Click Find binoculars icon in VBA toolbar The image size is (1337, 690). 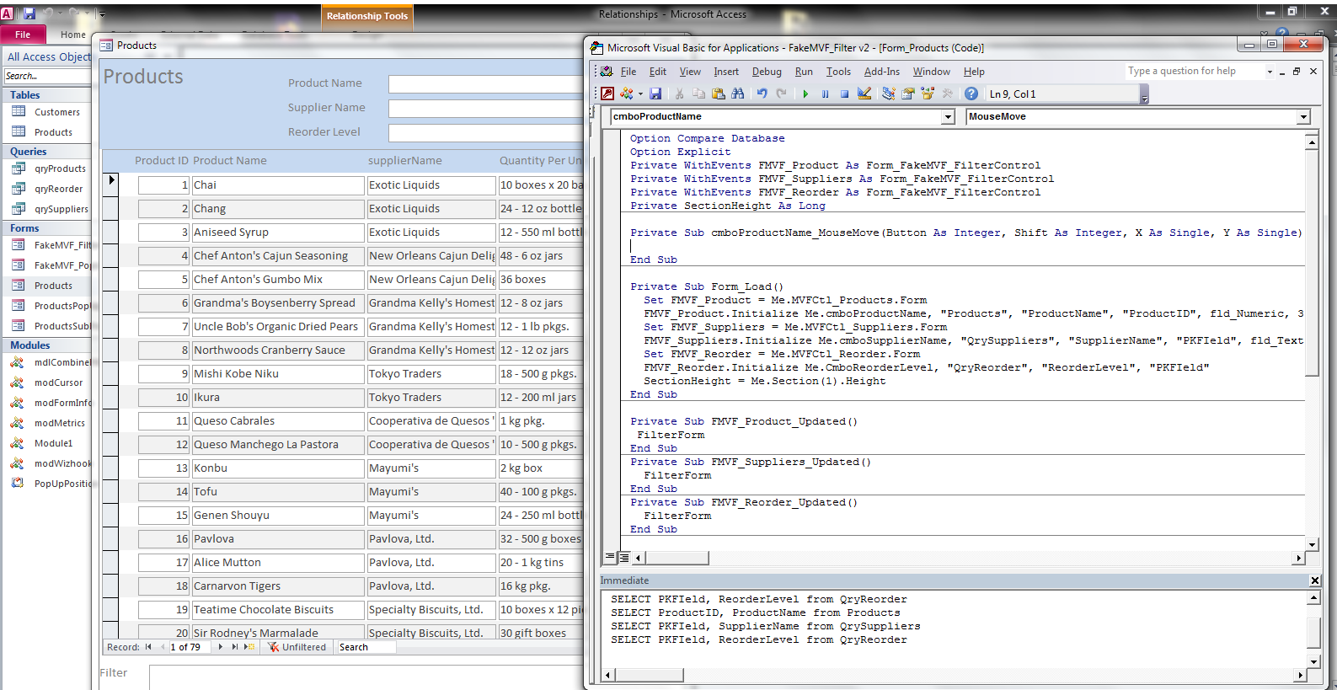click(738, 94)
